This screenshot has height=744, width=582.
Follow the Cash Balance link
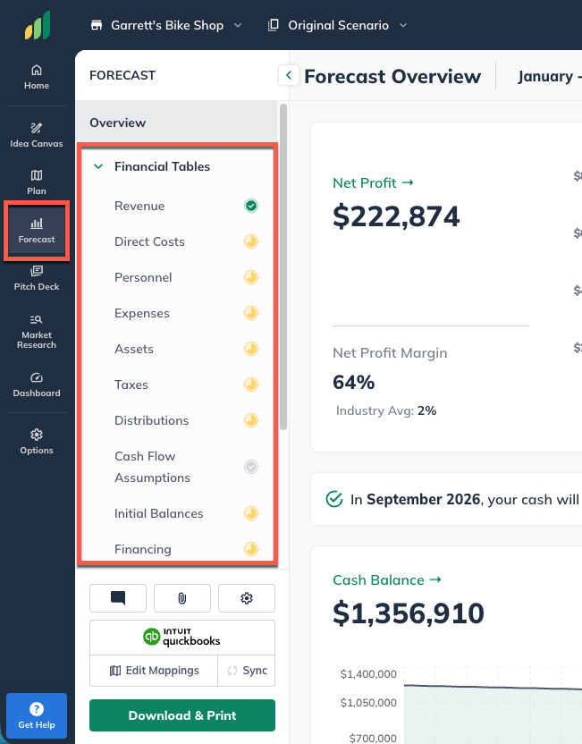387,579
